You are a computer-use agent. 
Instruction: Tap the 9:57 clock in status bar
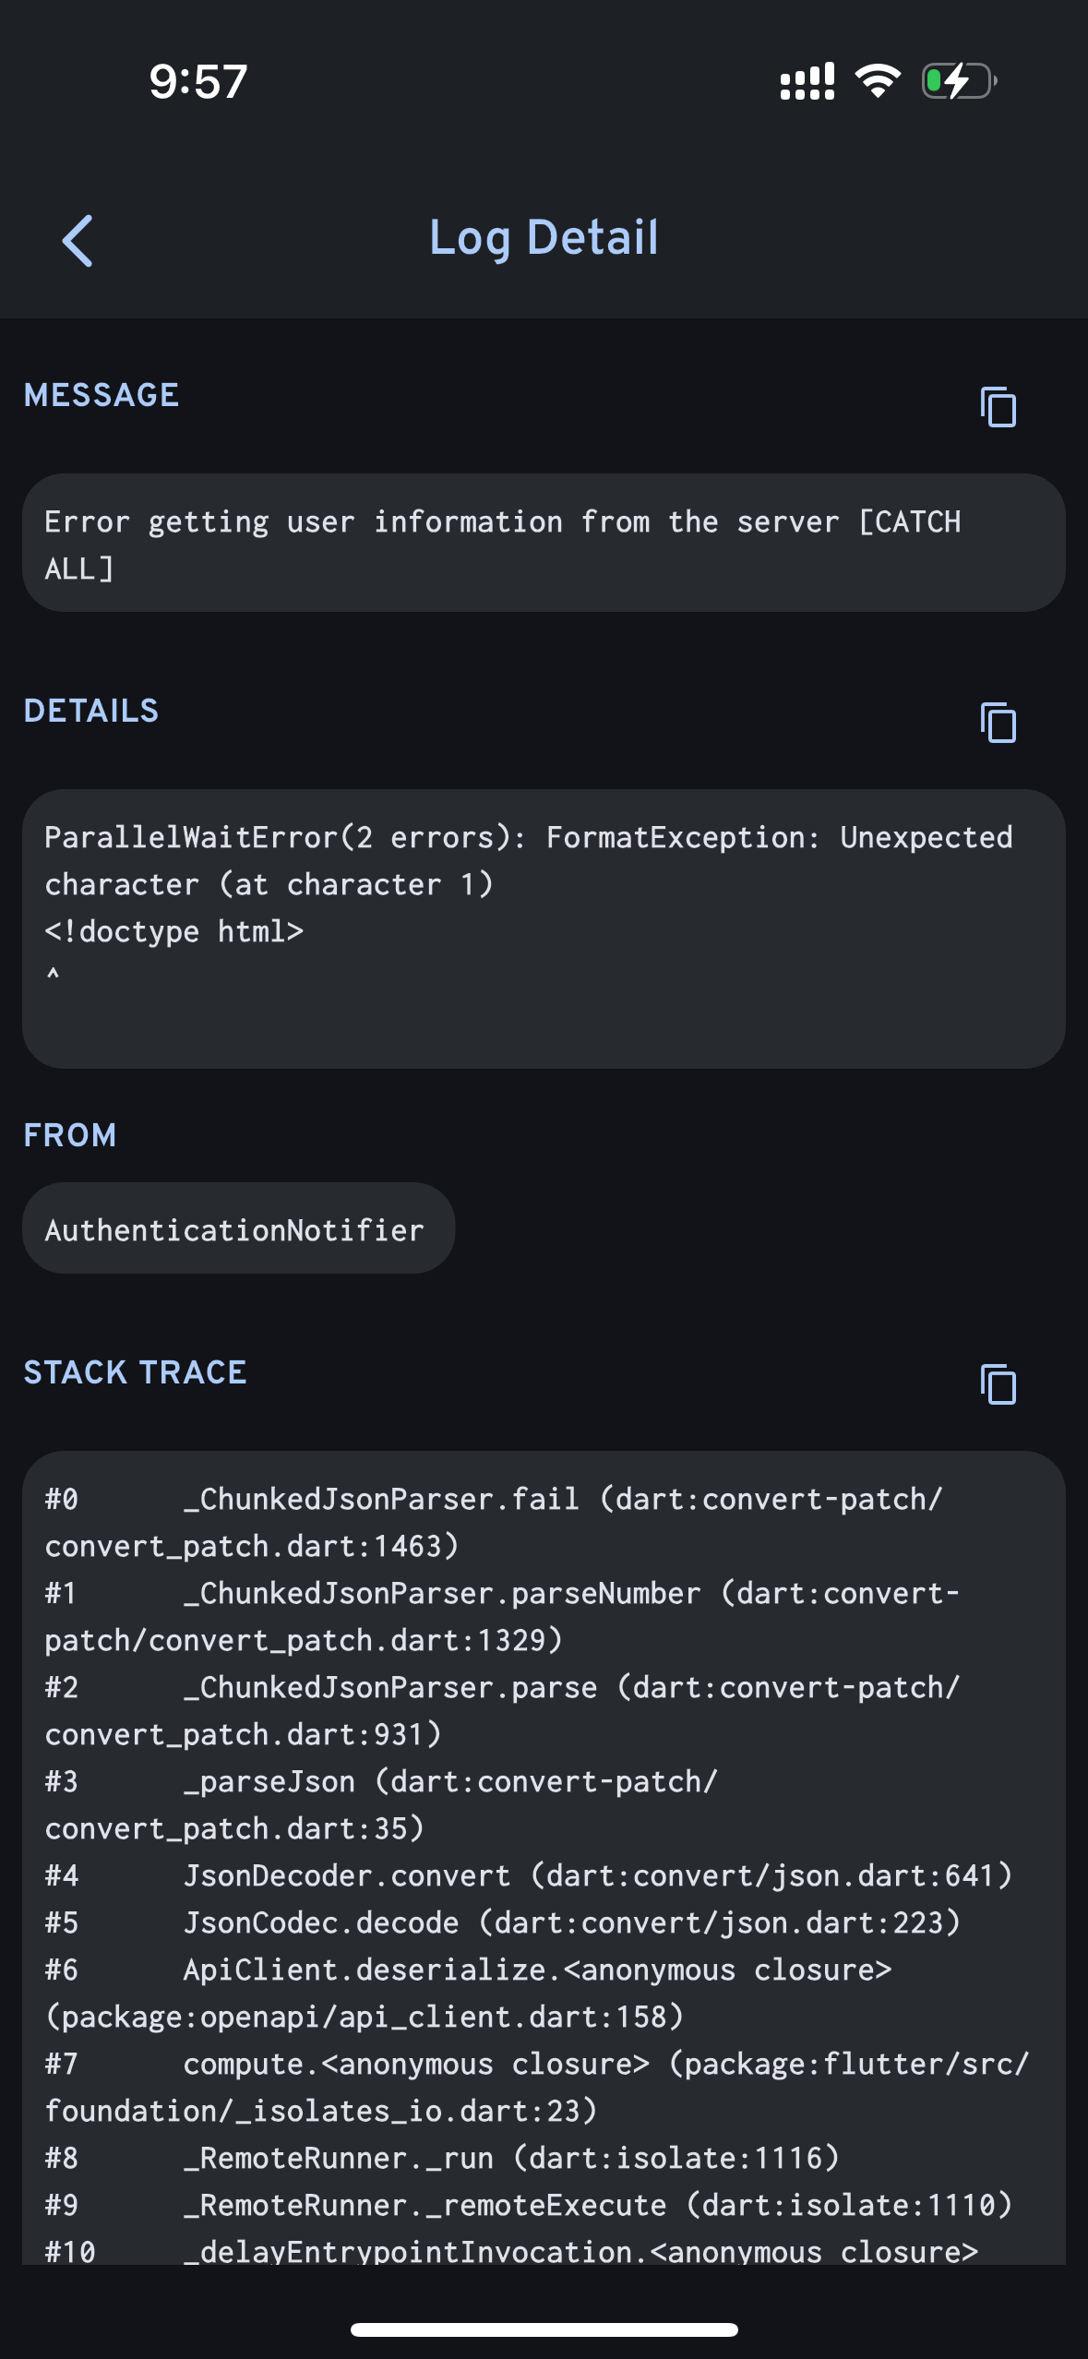click(198, 81)
